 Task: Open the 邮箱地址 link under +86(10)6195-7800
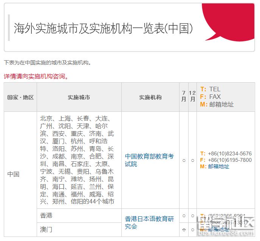(x=218, y=166)
